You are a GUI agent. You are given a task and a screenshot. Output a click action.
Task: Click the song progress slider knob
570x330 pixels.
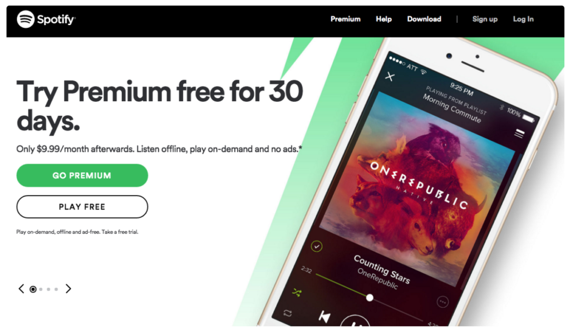[370, 298]
